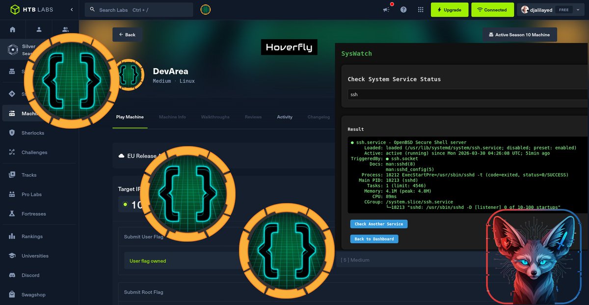Click the Pro Labs icon
This screenshot has height=305, width=589.
click(12, 195)
